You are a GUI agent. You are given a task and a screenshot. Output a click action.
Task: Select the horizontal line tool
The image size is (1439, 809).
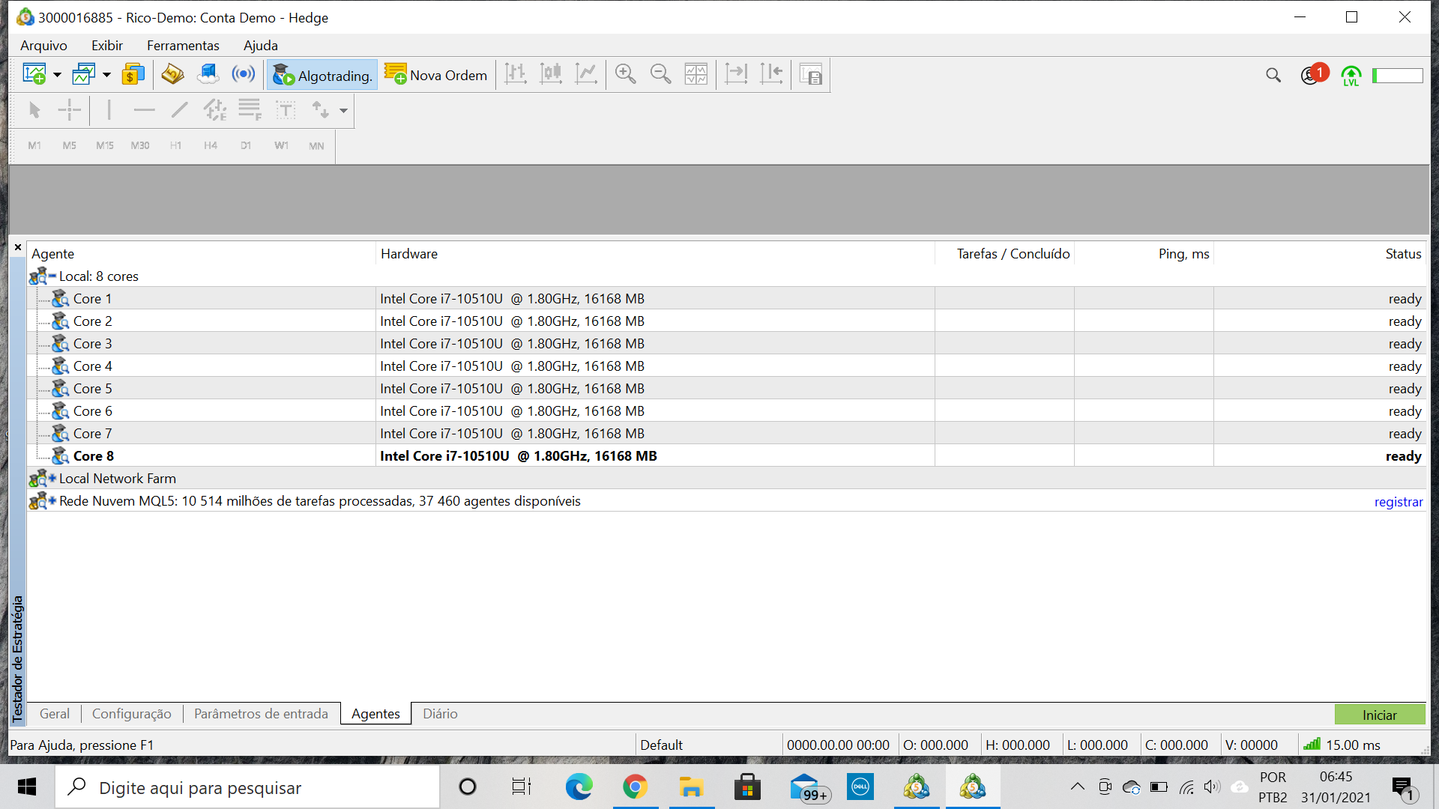[144, 110]
